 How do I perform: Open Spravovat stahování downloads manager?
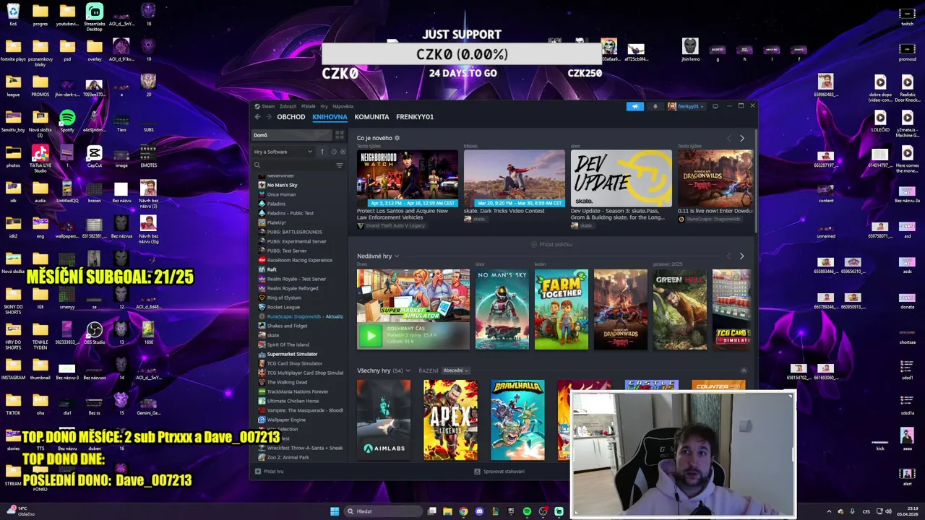[x=499, y=472]
